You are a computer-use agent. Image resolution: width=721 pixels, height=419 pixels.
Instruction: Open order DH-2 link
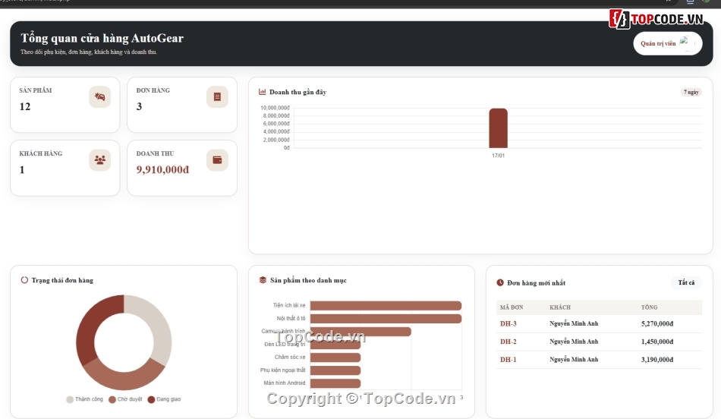click(x=508, y=342)
